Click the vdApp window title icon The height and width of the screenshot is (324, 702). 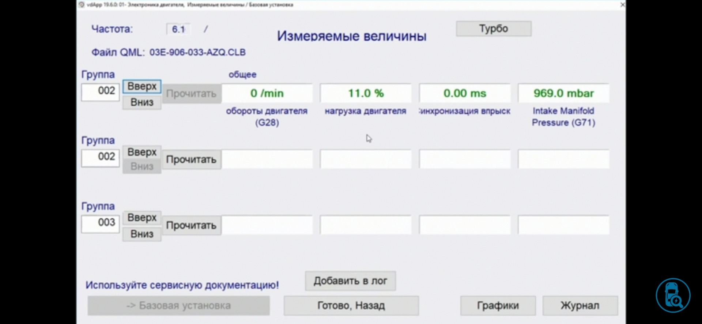coord(82,5)
